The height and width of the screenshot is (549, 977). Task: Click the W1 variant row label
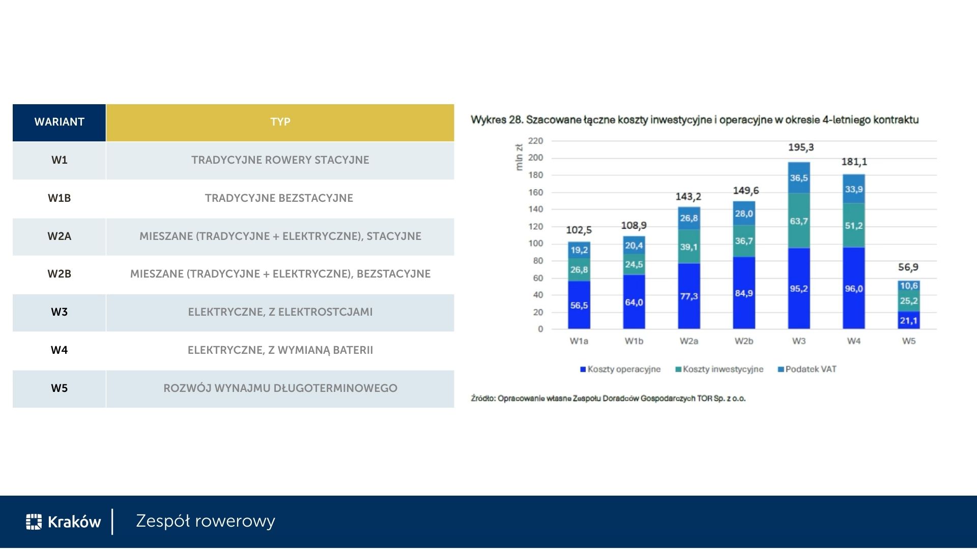pyautogui.click(x=59, y=160)
